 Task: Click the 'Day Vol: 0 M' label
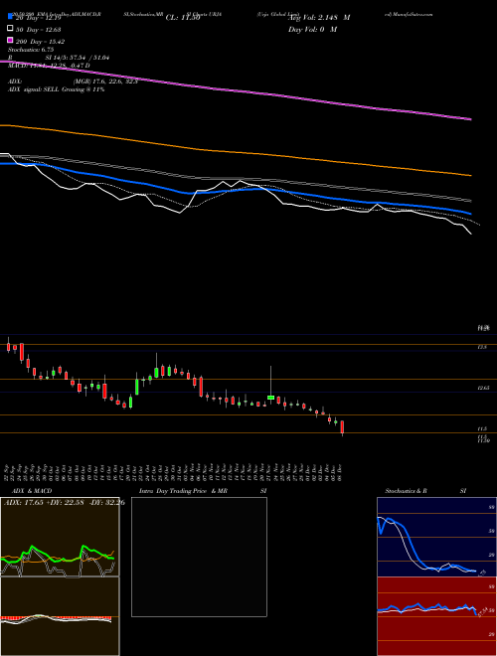click(312, 29)
